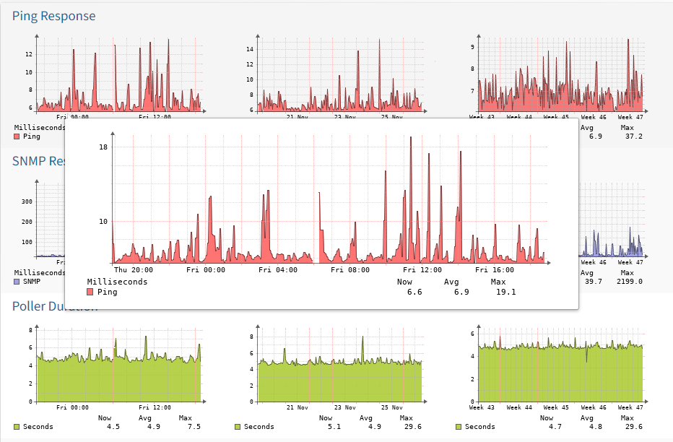
Task: Select the Poller Duration Avg value 4.8
Action: (595, 427)
